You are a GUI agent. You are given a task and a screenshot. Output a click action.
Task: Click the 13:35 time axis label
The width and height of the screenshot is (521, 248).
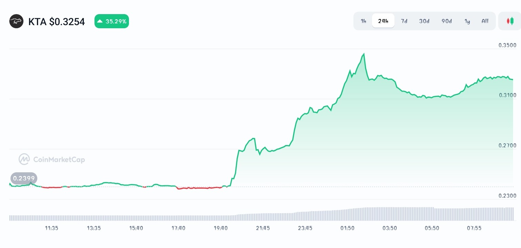(x=94, y=228)
